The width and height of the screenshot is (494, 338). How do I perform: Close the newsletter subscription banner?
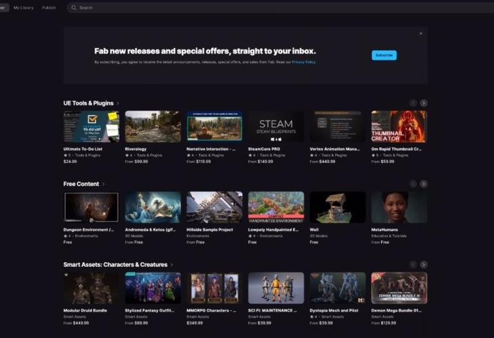tap(420, 33)
